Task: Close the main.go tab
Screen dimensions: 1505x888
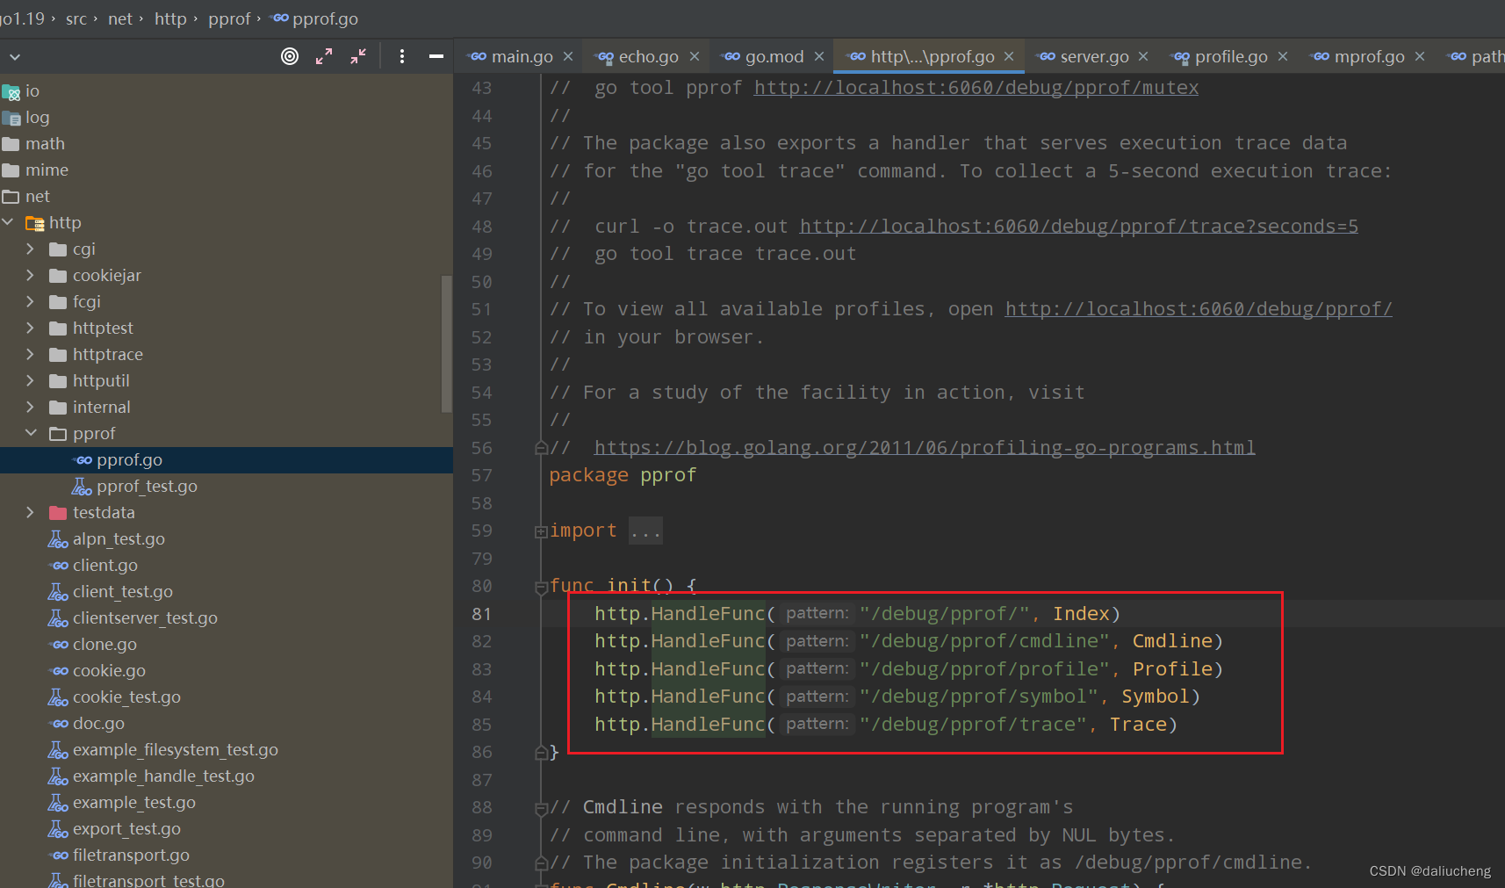Action: [x=568, y=56]
